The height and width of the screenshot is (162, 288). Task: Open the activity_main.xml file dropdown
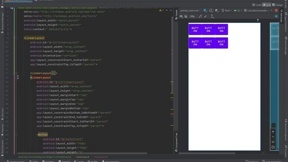click(x=190, y=11)
